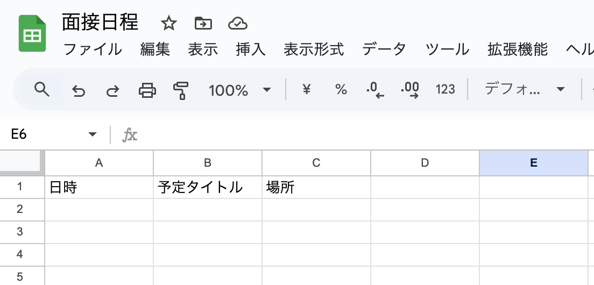Viewport: 594px width, 285px height.
Task: Increase decimal places
Action: (410, 90)
